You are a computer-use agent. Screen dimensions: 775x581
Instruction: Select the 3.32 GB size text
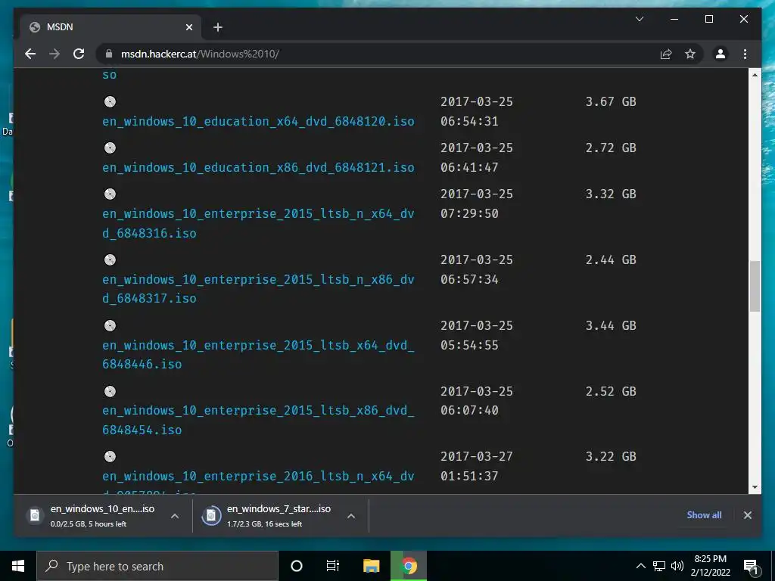coord(611,194)
